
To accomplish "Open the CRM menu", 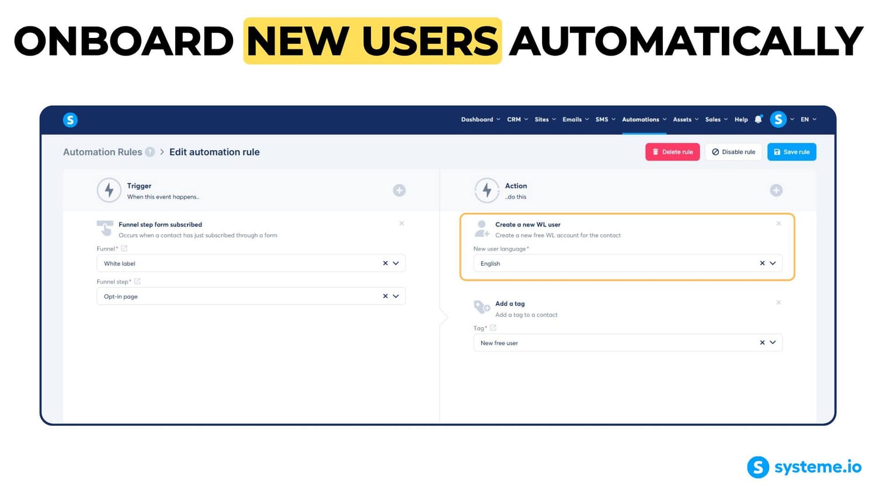I will coord(517,119).
